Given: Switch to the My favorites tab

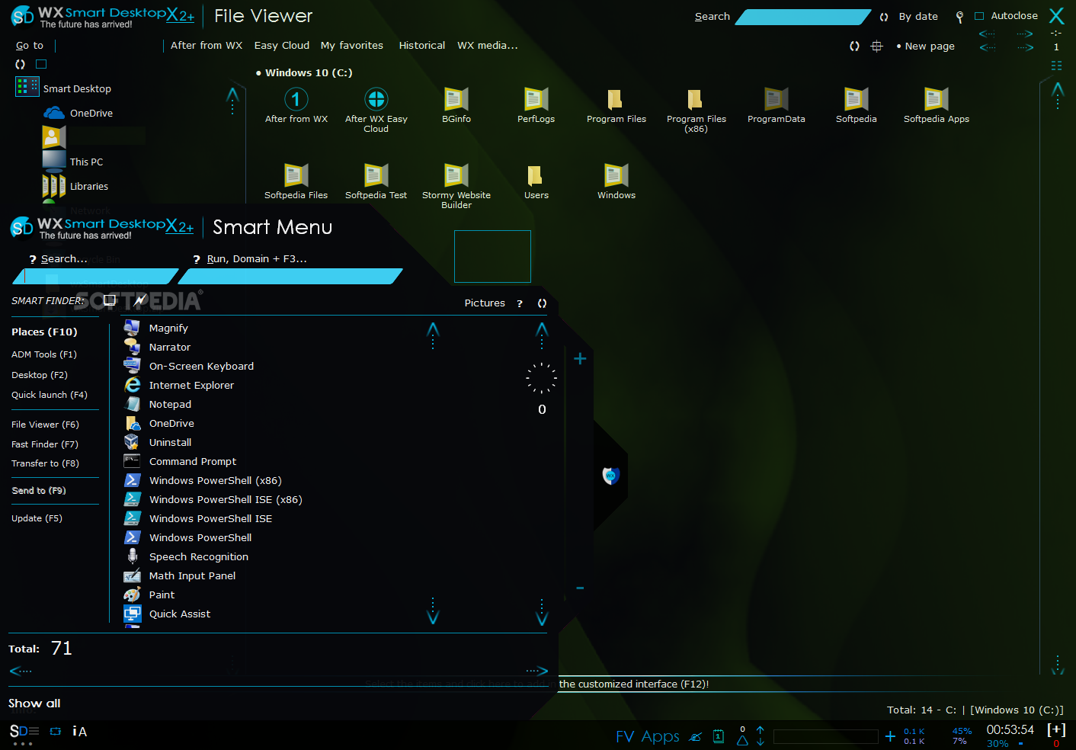Looking at the screenshot, I should tap(352, 46).
